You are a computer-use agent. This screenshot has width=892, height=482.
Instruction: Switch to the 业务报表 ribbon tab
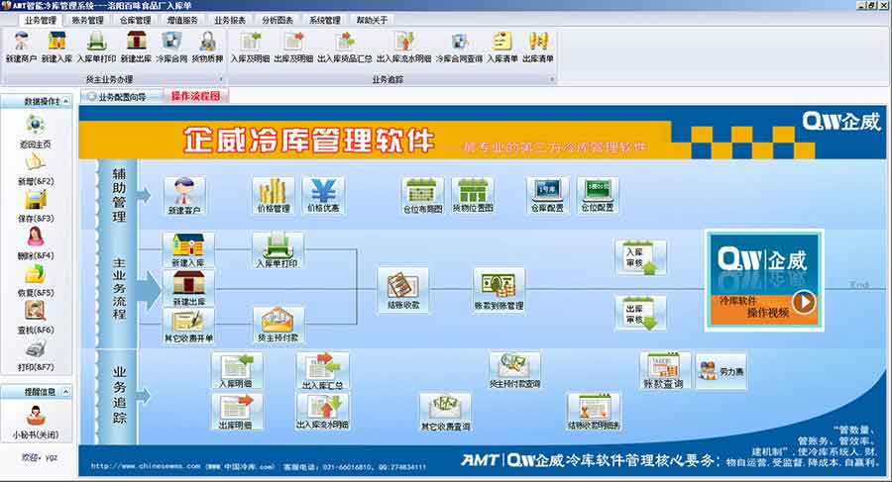(230, 20)
